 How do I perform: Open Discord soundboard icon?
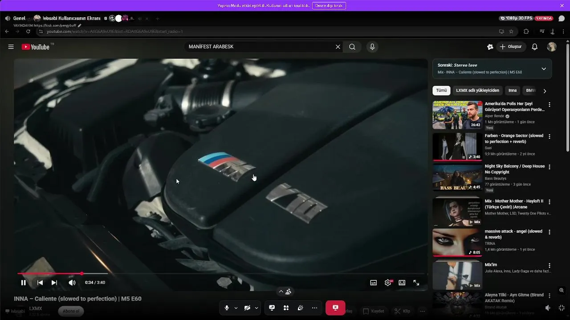click(x=301, y=308)
